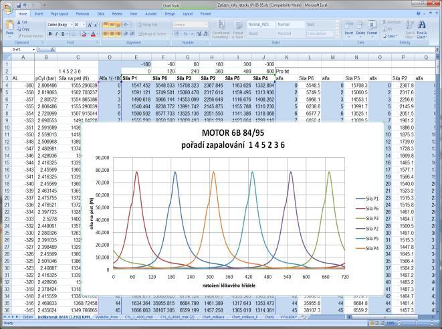Decrease font size with the shrink-font icon
Viewport: 442px width, 329px height.
pos(96,25)
